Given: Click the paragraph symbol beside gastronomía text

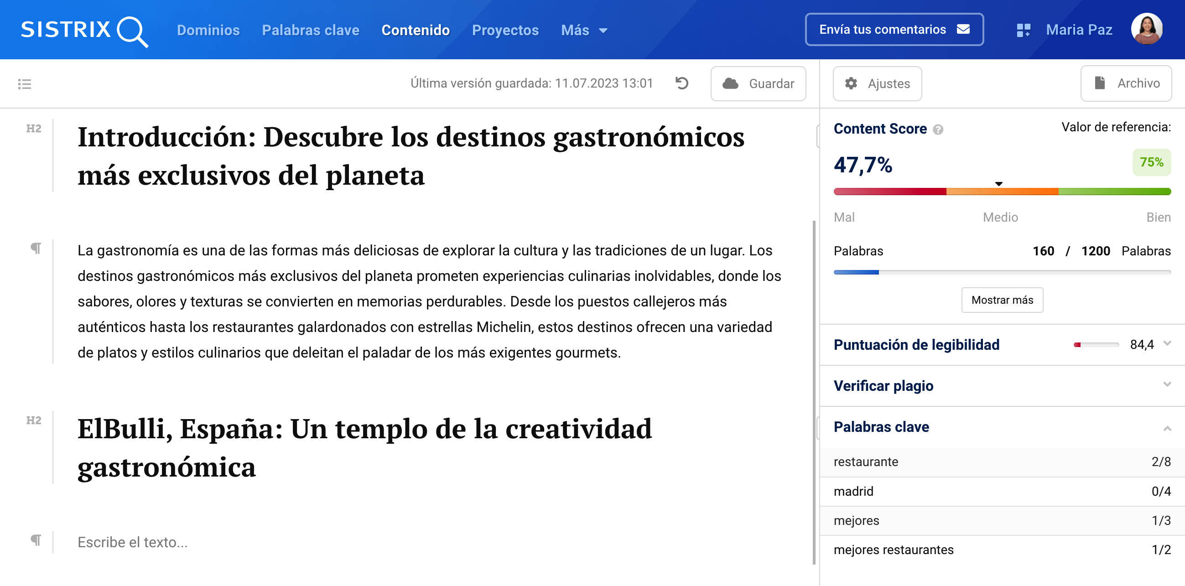Looking at the screenshot, I should click(x=36, y=249).
